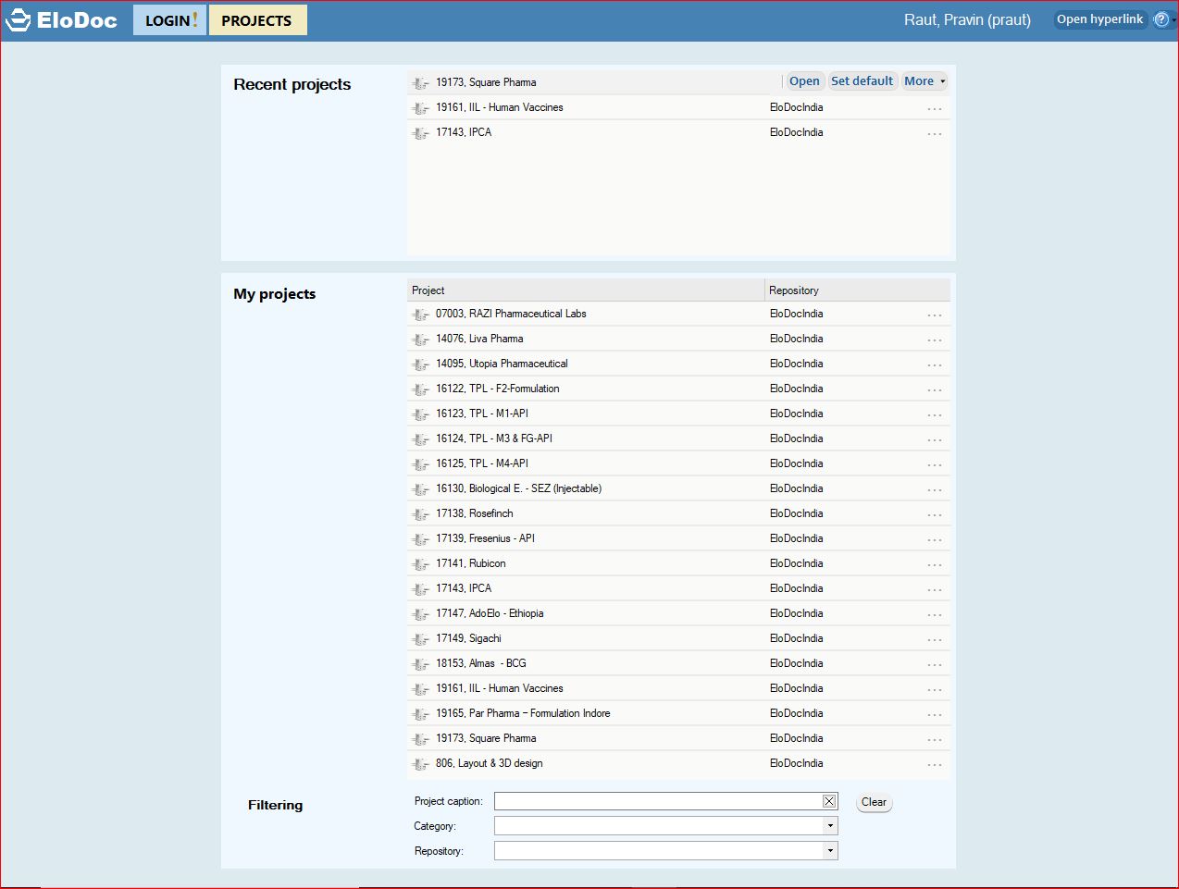
Task: Open the Category dropdown filter
Action: (x=830, y=826)
